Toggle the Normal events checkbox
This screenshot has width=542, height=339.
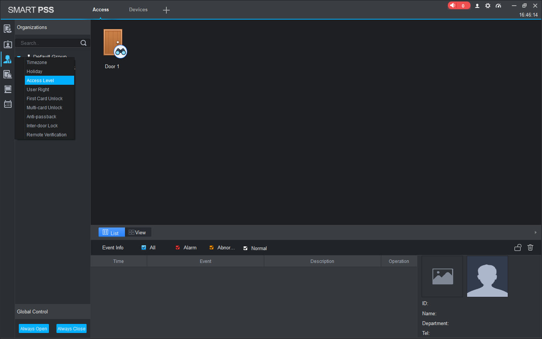245,248
